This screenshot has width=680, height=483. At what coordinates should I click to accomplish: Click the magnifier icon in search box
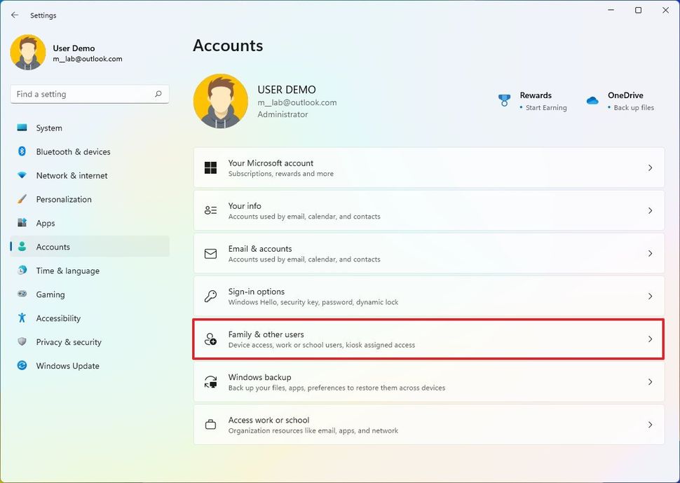coord(158,94)
